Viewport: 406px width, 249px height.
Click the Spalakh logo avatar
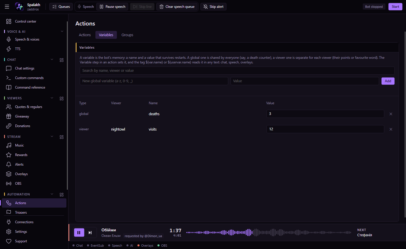[19, 7]
